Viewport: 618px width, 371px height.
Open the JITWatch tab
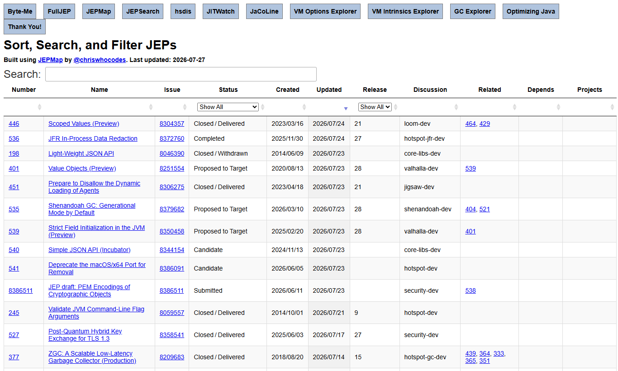221,11
